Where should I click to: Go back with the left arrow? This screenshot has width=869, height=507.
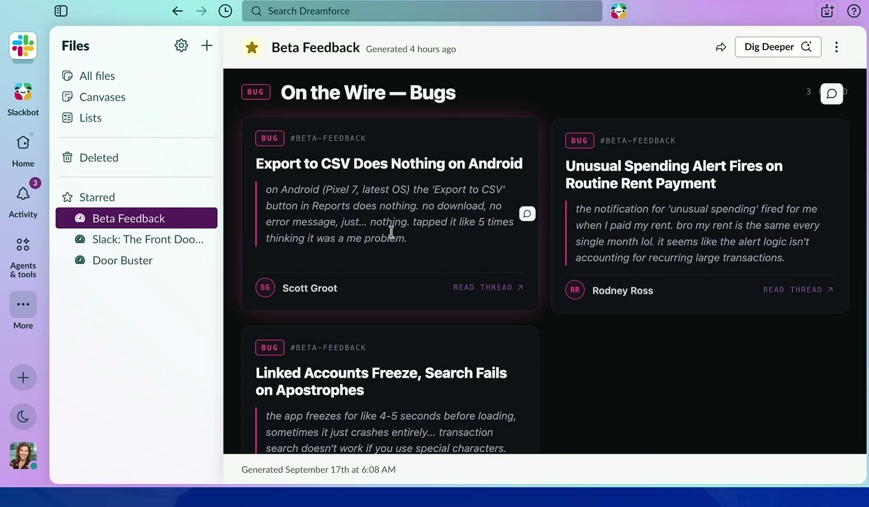click(178, 11)
